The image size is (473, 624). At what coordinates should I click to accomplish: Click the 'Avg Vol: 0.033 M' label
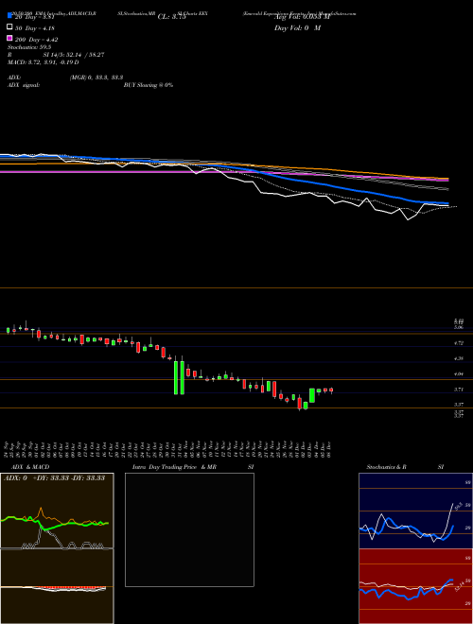302,17
